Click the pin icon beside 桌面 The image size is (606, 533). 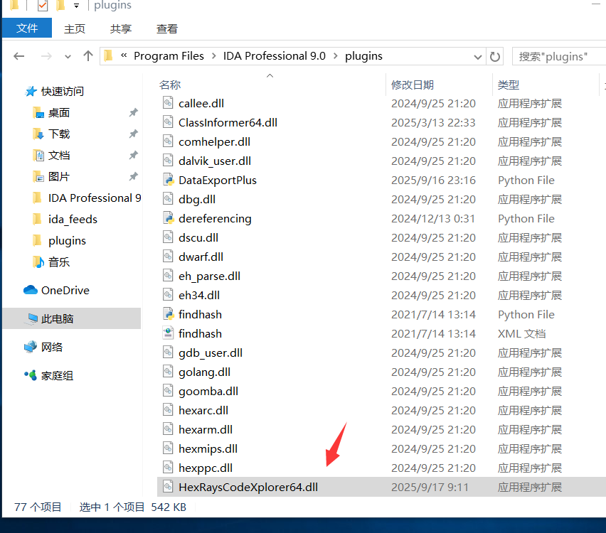(x=133, y=113)
